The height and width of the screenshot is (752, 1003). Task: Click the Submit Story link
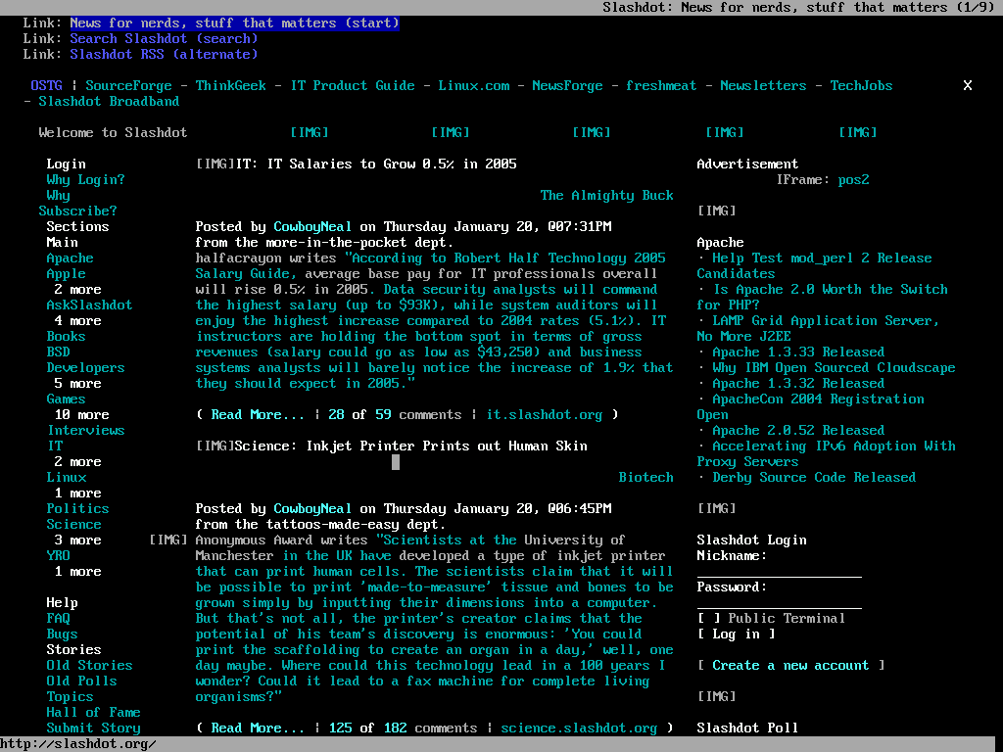pyautogui.click(x=93, y=728)
